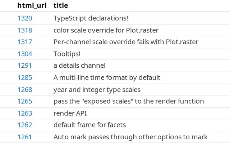Select the "render API" title cell
Screen dimensions: 230x144
coord(70,113)
